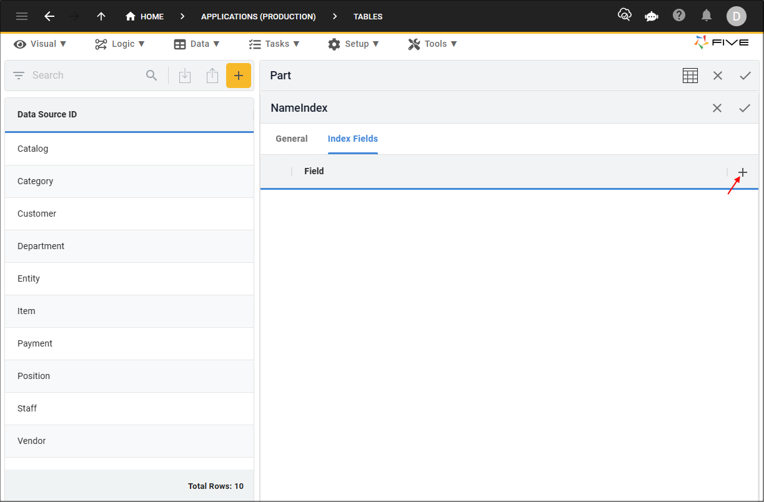Select the Payment table row
Image resolution: width=764 pixels, height=502 pixels.
129,343
